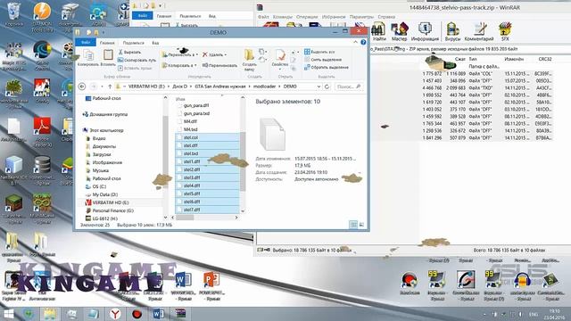Refresh the DEMO folder view
Image resolution: width=571 pixels, height=321 pixels.
[x=327, y=86]
